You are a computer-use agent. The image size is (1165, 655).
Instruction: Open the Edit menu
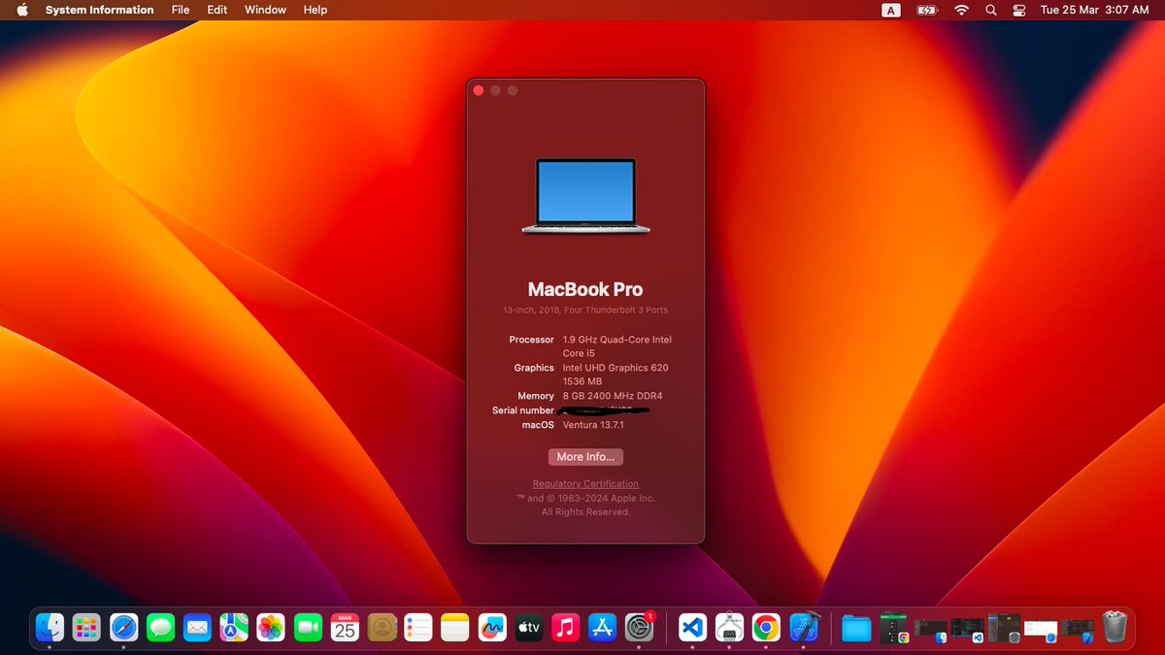[x=217, y=10]
